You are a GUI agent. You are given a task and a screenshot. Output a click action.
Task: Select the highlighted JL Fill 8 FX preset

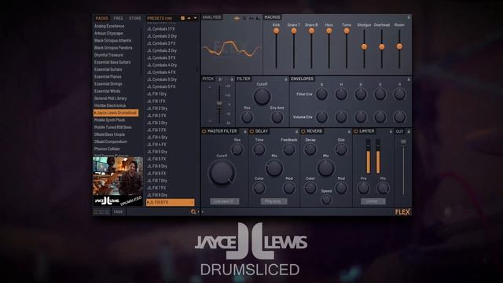click(171, 203)
